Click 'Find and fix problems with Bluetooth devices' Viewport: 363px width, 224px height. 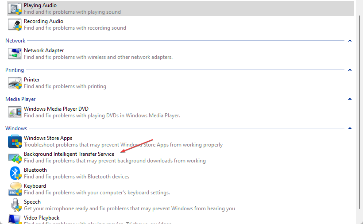pos(77,177)
